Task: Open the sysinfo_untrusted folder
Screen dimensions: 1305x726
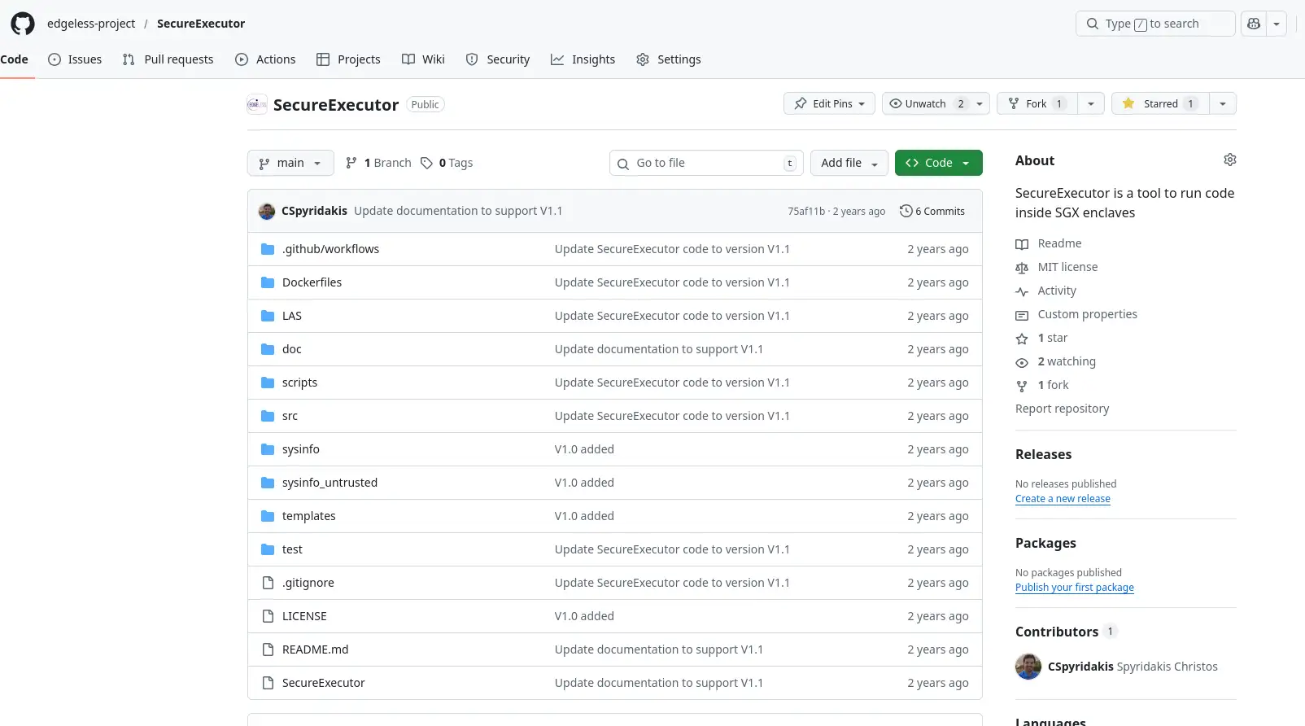Action: pyautogui.click(x=330, y=483)
